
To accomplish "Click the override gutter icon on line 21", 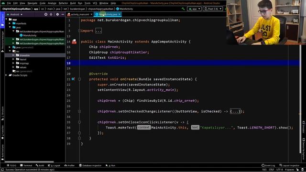I will pyautogui.click(x=73, y=79).
